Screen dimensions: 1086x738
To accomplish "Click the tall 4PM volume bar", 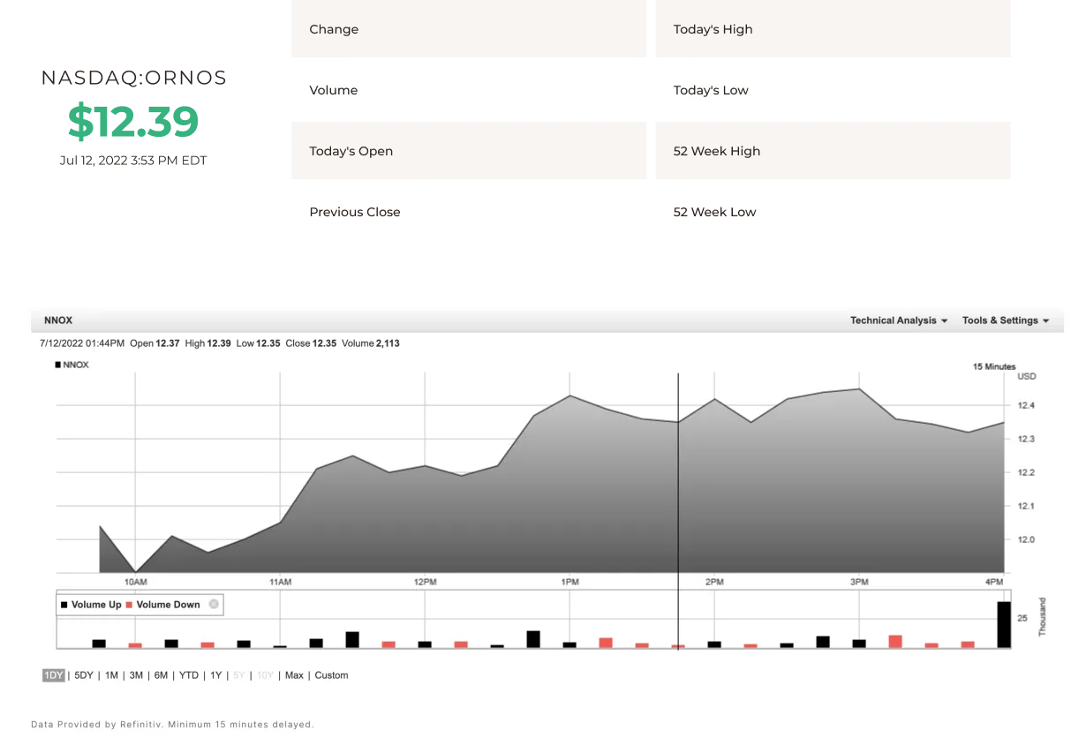I will (x=1004, y=625).
